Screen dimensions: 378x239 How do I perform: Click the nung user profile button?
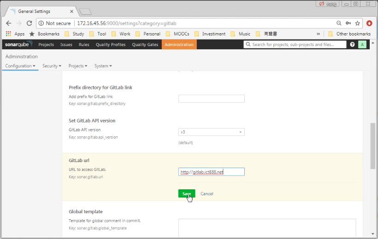[328, 4]
